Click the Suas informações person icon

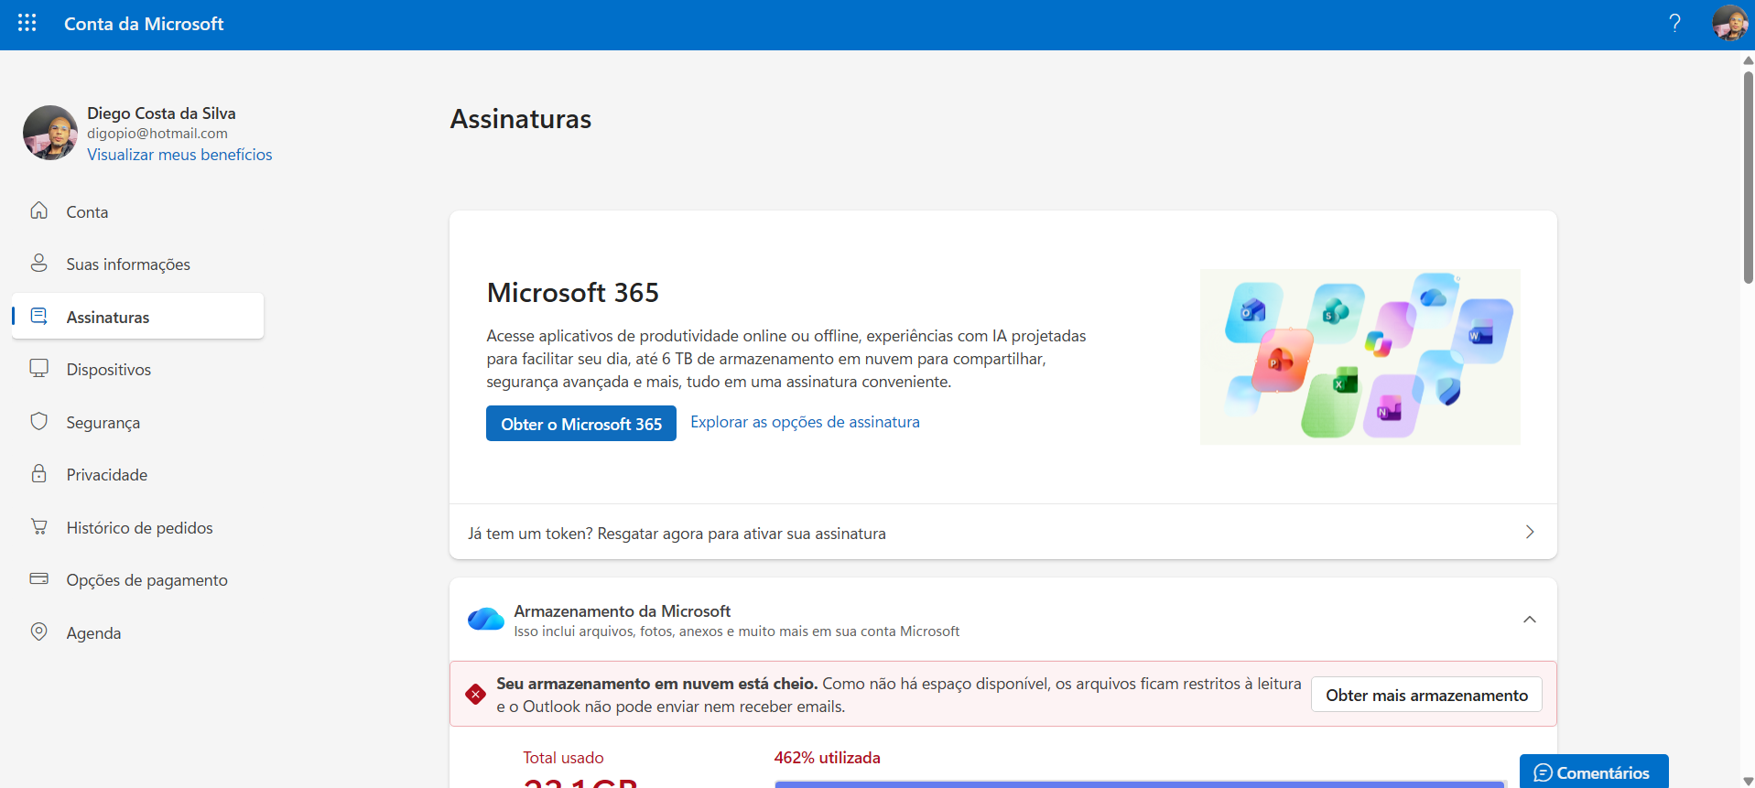point(38,264)
